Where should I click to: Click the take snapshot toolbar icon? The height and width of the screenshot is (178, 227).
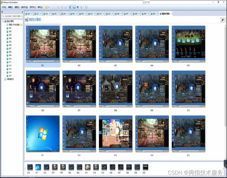point(59,7)
